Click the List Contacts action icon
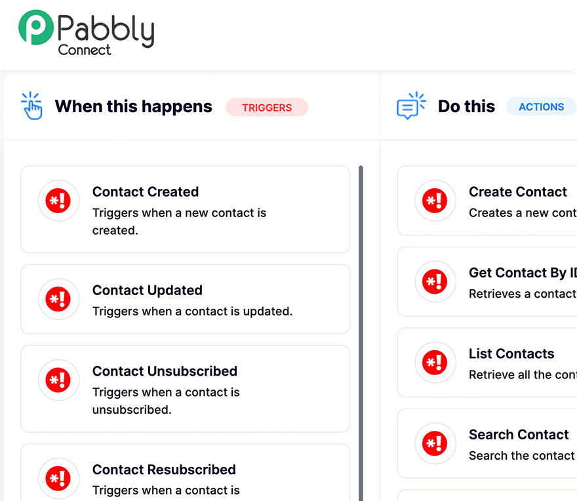577x501 pixels. 435,363
